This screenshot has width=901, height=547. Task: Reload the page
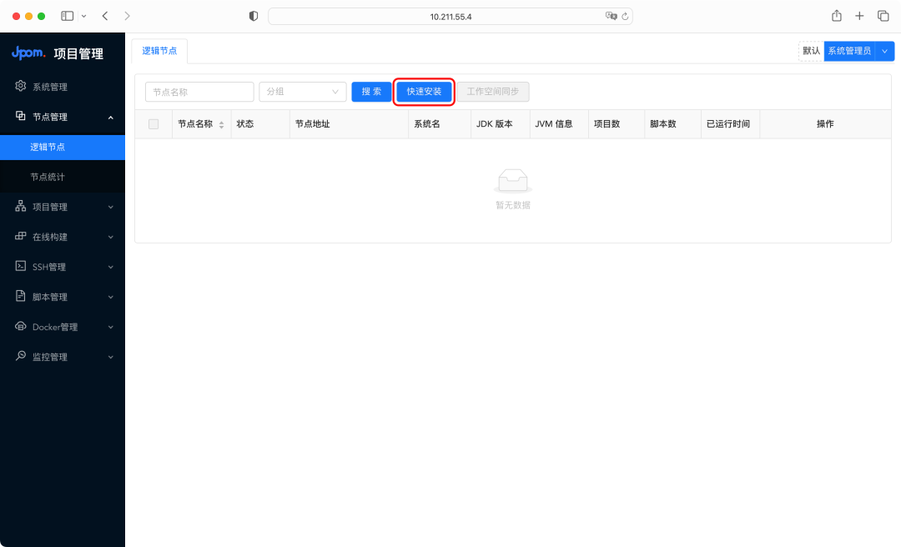point(625,16)
